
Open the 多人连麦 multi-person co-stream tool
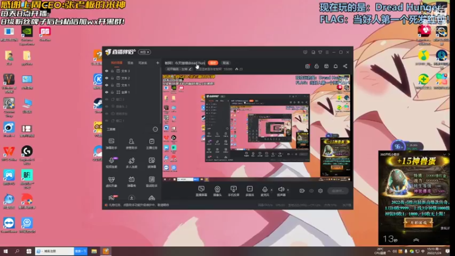click(x=131, y=163)
